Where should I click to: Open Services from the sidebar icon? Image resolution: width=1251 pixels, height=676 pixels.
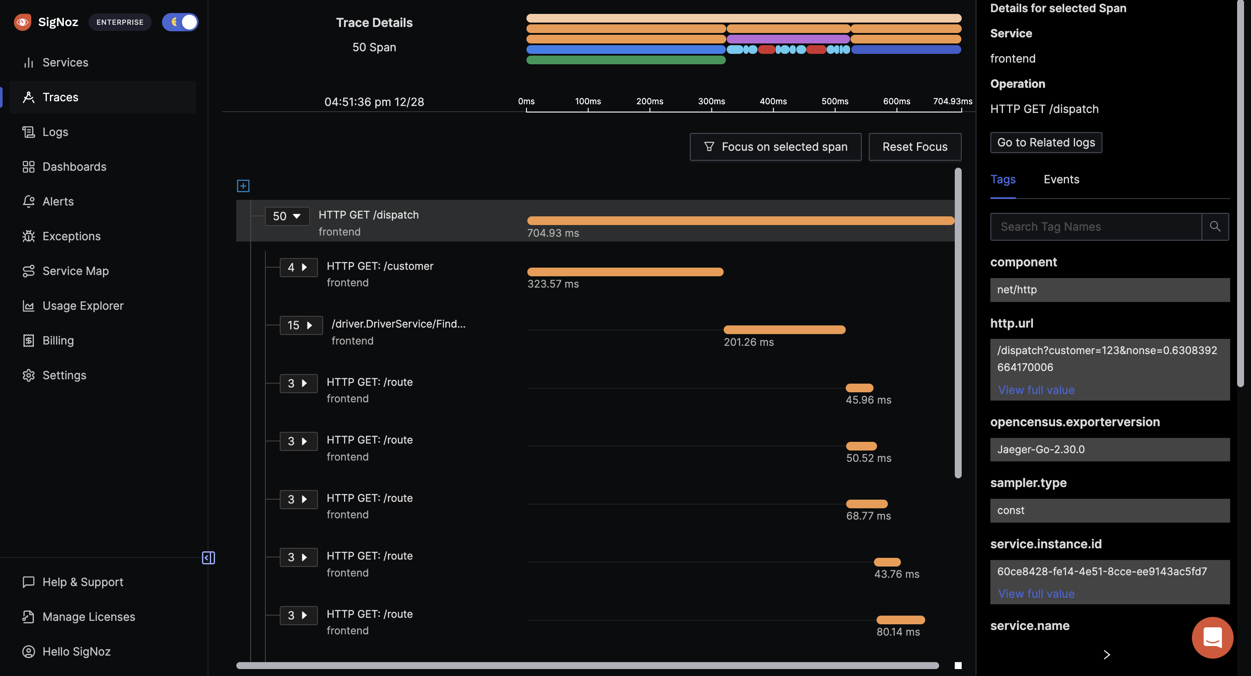[x=29, y=63]
